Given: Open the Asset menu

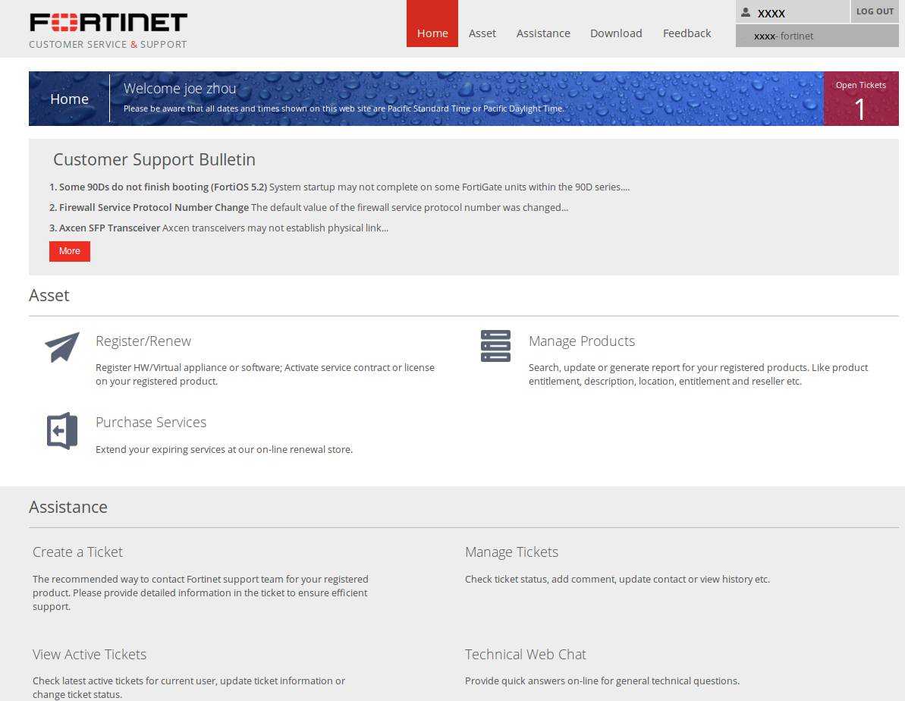Looking at the screenshot, I should point(482,33).
